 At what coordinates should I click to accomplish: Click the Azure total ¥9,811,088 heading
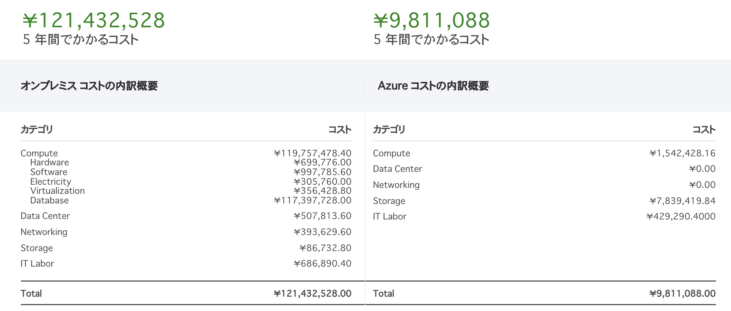point(431,20)
